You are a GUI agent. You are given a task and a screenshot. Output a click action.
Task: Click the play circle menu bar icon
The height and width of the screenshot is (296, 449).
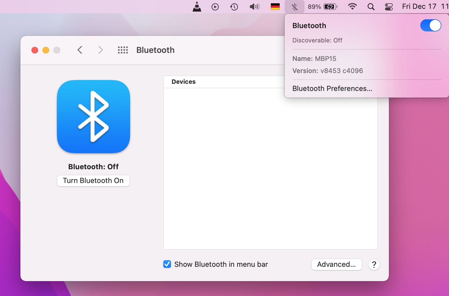click(215, 7)
